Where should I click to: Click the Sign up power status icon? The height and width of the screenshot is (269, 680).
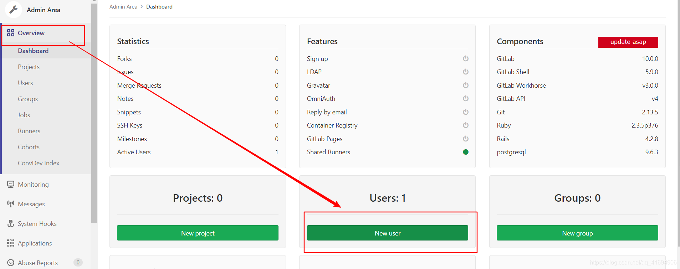coord(466,58)
